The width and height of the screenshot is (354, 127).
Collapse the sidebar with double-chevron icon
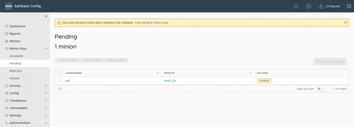click(46, 16)
